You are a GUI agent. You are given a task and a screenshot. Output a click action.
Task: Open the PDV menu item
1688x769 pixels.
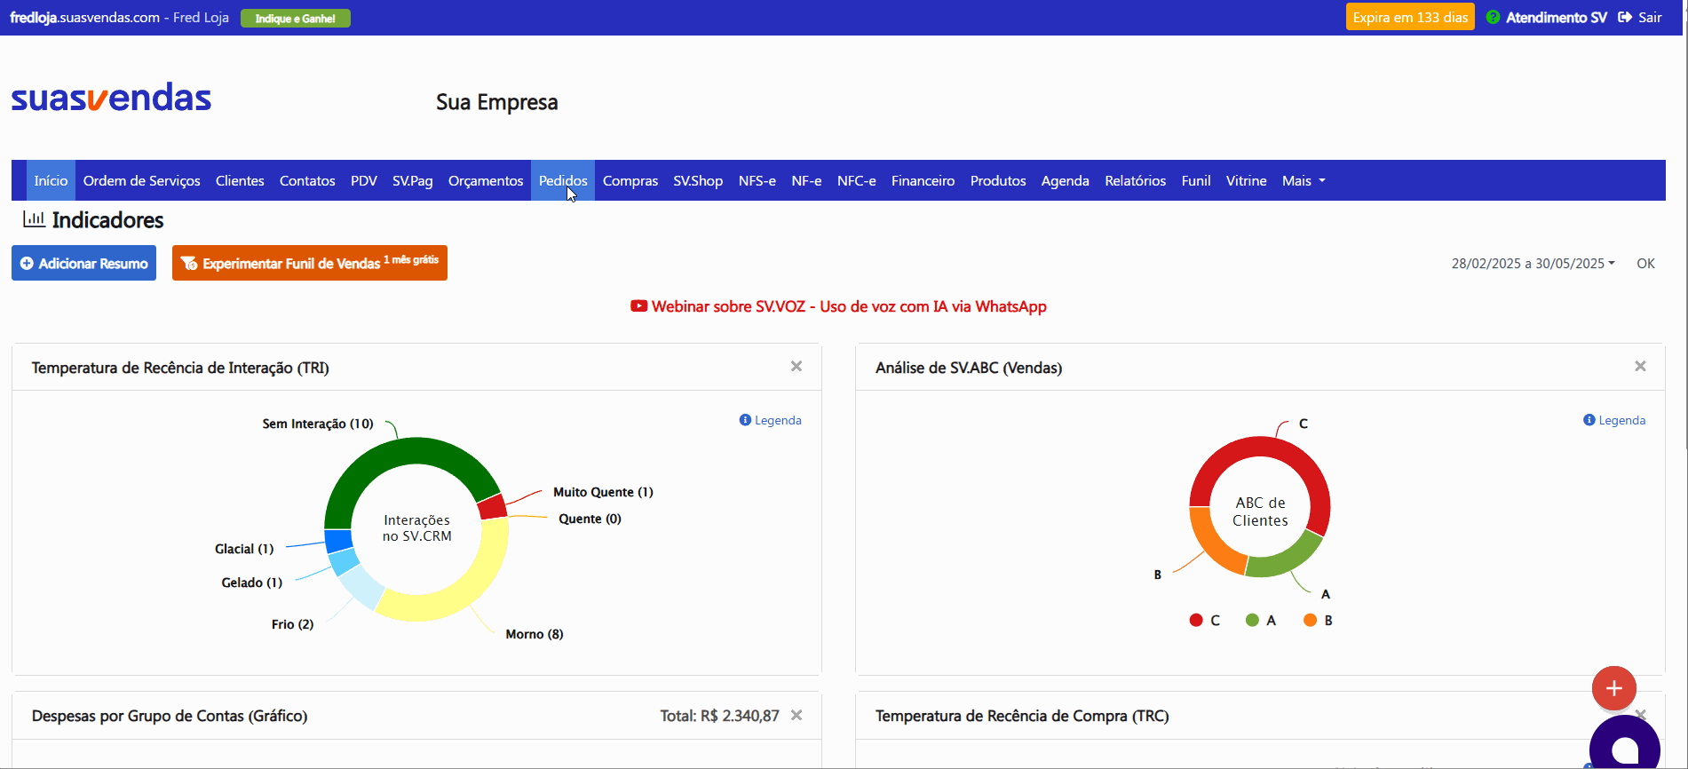tap(364, 180)
